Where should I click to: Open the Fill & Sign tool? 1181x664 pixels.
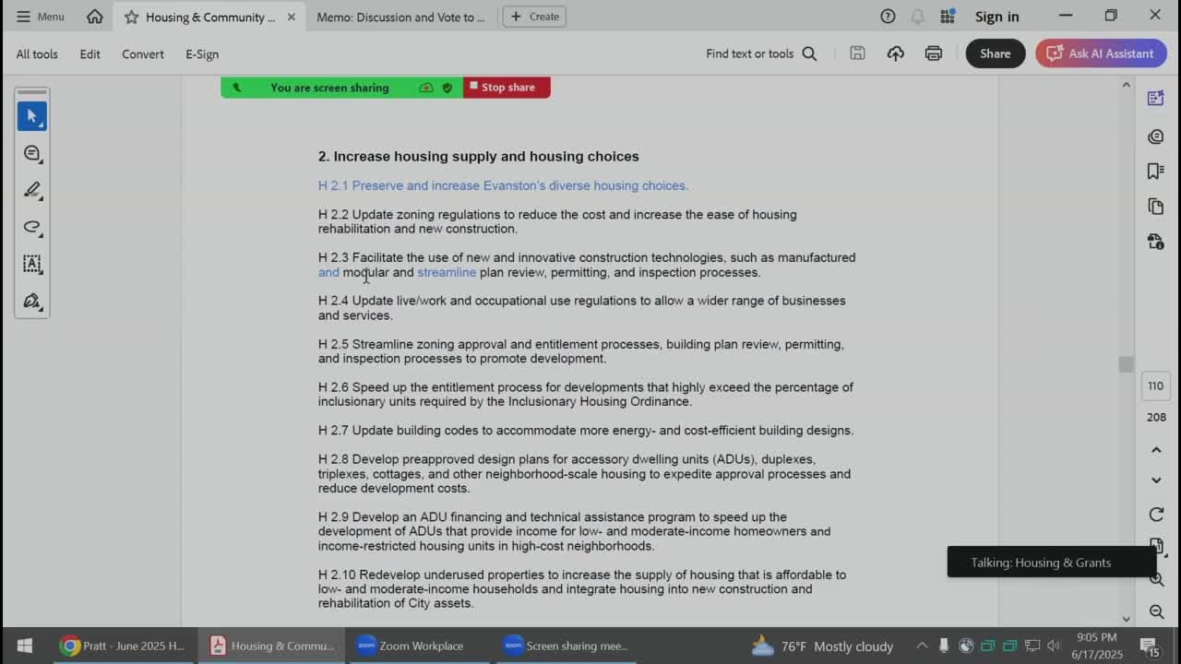point(32,302)
